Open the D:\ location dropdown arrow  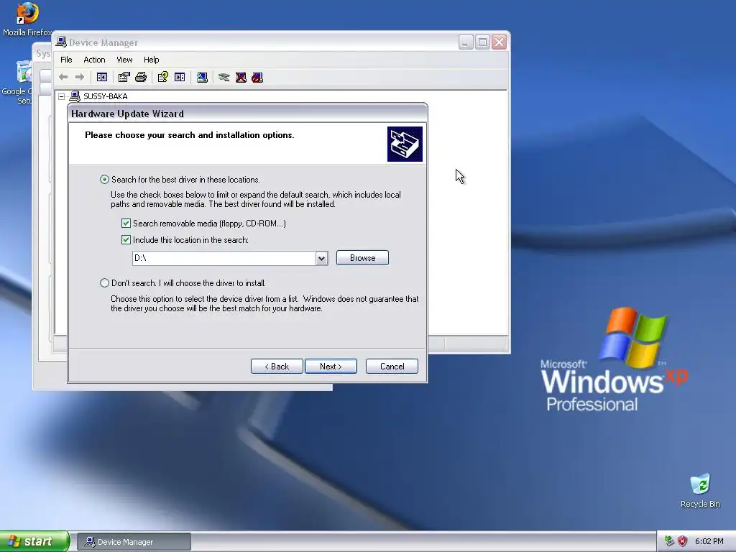pos(321,258)
